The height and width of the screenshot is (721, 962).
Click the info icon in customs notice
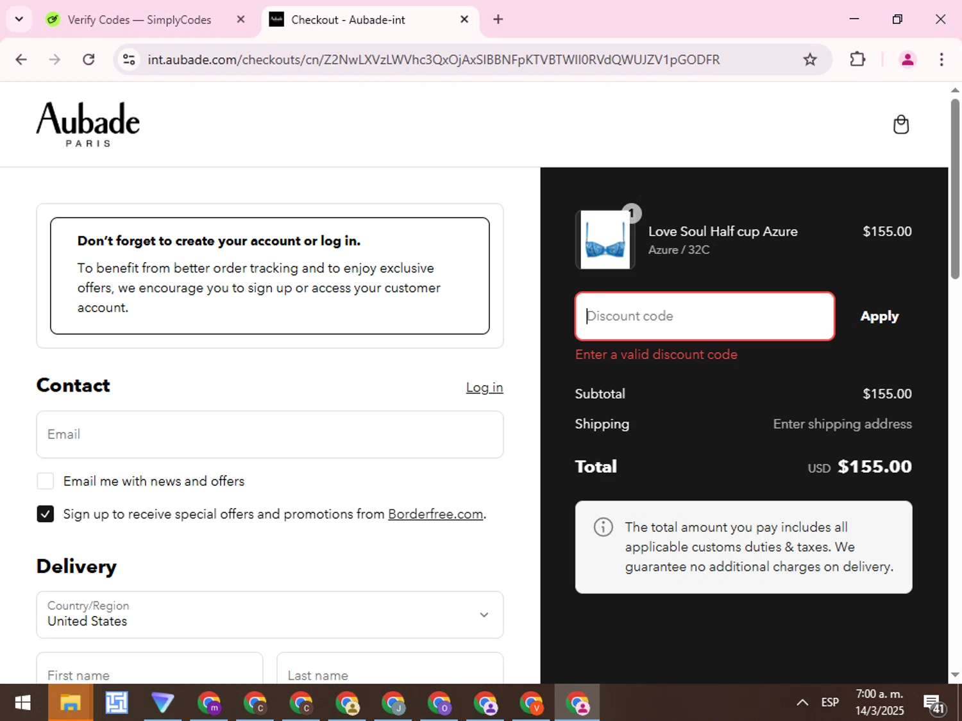(603, 527)
